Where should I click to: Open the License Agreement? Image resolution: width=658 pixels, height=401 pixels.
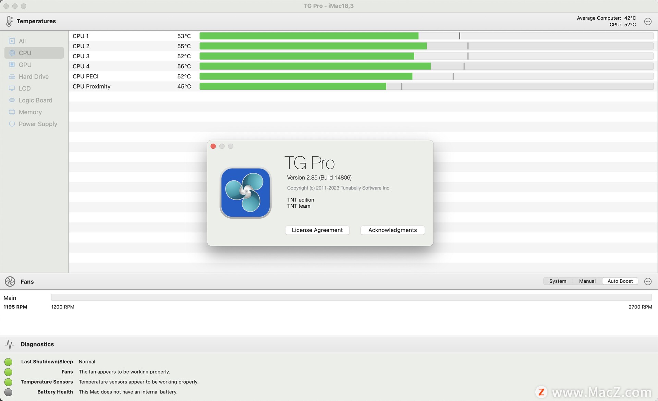pos(317,230)
